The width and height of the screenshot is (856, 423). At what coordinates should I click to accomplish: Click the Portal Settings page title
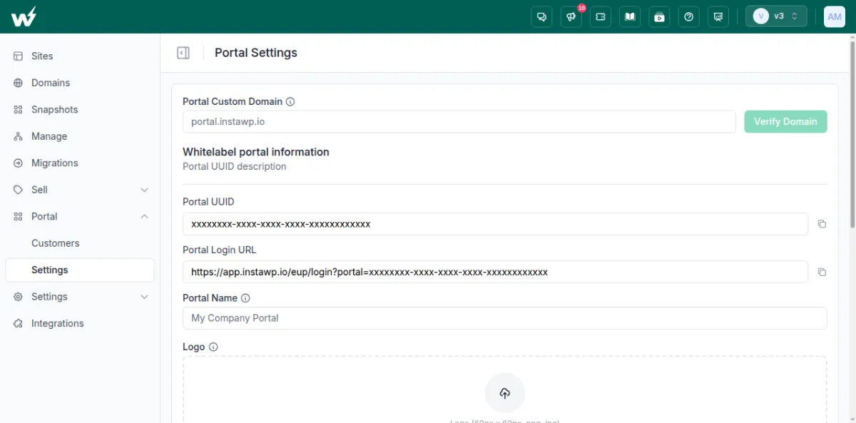(256, 53)
